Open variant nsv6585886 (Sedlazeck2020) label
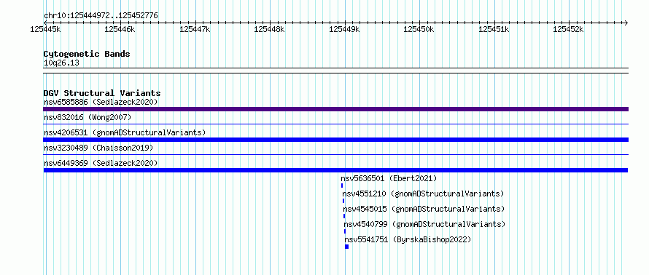 [x=101, y=102]
